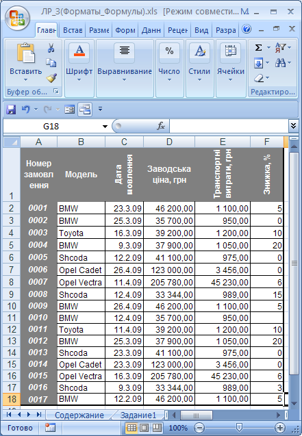Click the Select All corner cell
This screenshot has width=302, height=436.
coord(12,142)
